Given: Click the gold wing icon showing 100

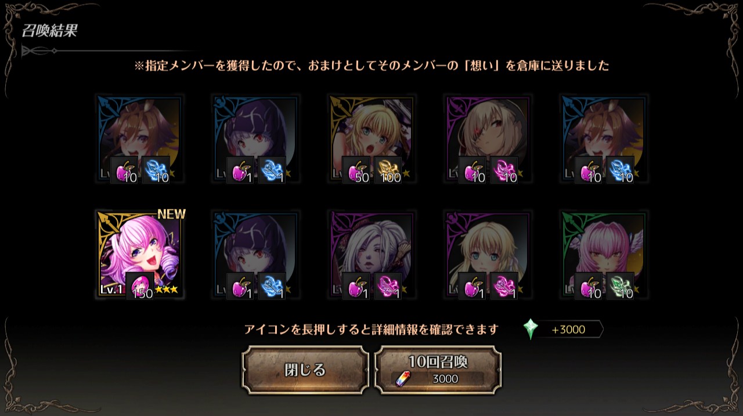Looking at the screenshot, I should [x=388, y=171].
